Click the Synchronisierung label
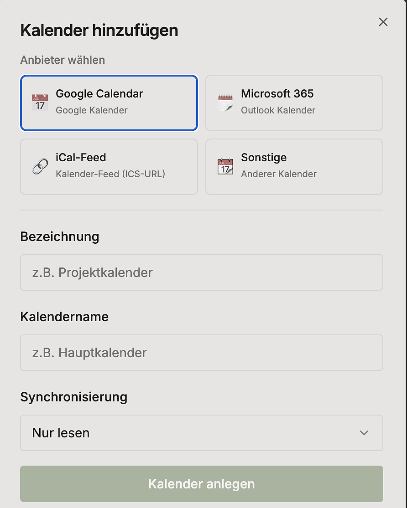407x508 pixels. [73, 397]
